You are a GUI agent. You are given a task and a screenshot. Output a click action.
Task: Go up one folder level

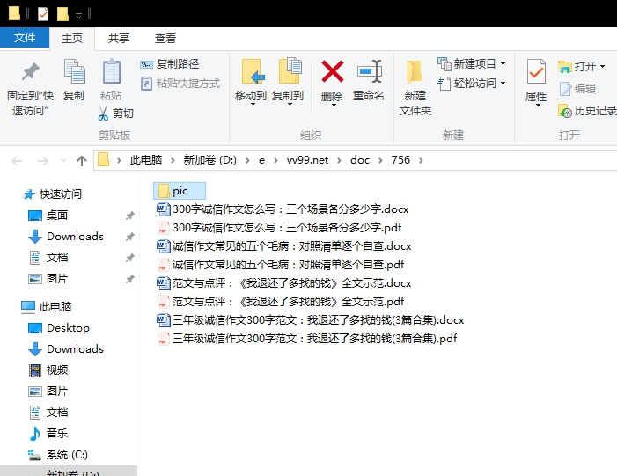[82, 160]
